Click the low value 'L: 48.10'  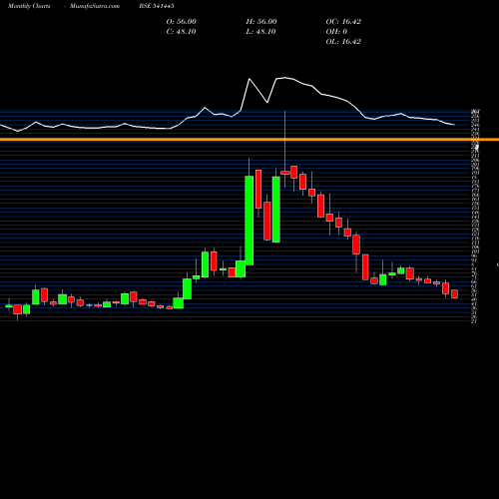pyautogui.click(x=260, y=32)
